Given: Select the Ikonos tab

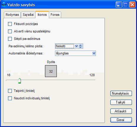Looking at the screenshot, I should [x=42, y=15].
